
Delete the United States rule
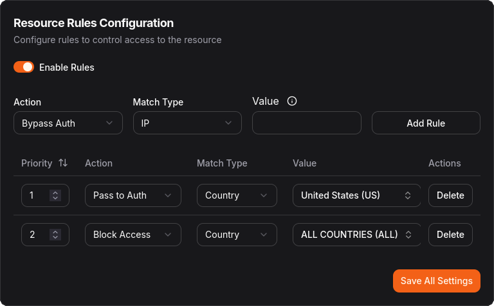450,195
